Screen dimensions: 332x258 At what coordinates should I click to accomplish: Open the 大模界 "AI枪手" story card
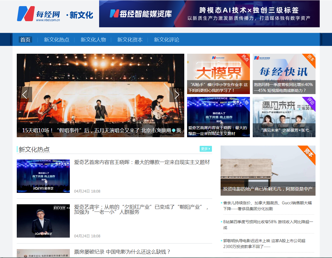click(218, 74)
